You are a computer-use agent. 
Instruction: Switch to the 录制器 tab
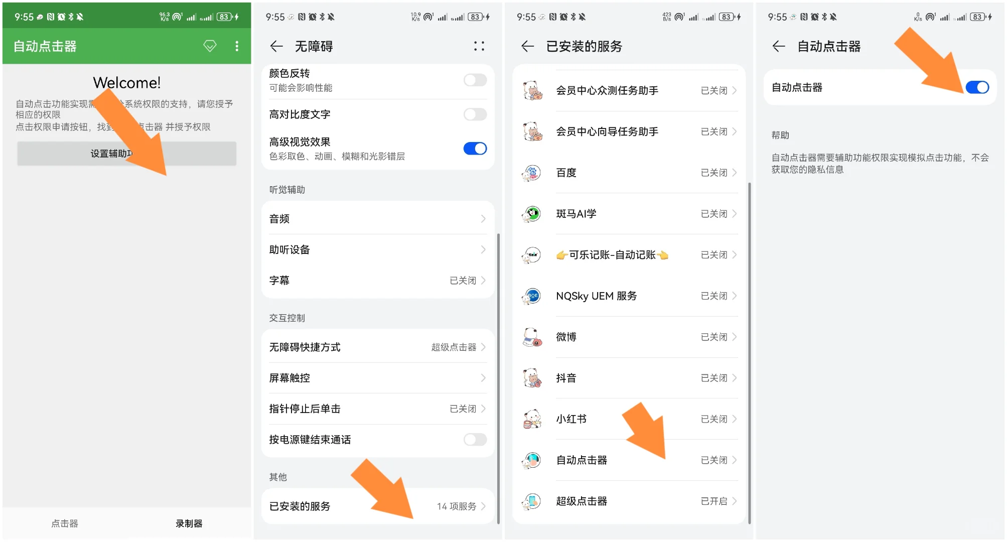(x=189, y=523)
